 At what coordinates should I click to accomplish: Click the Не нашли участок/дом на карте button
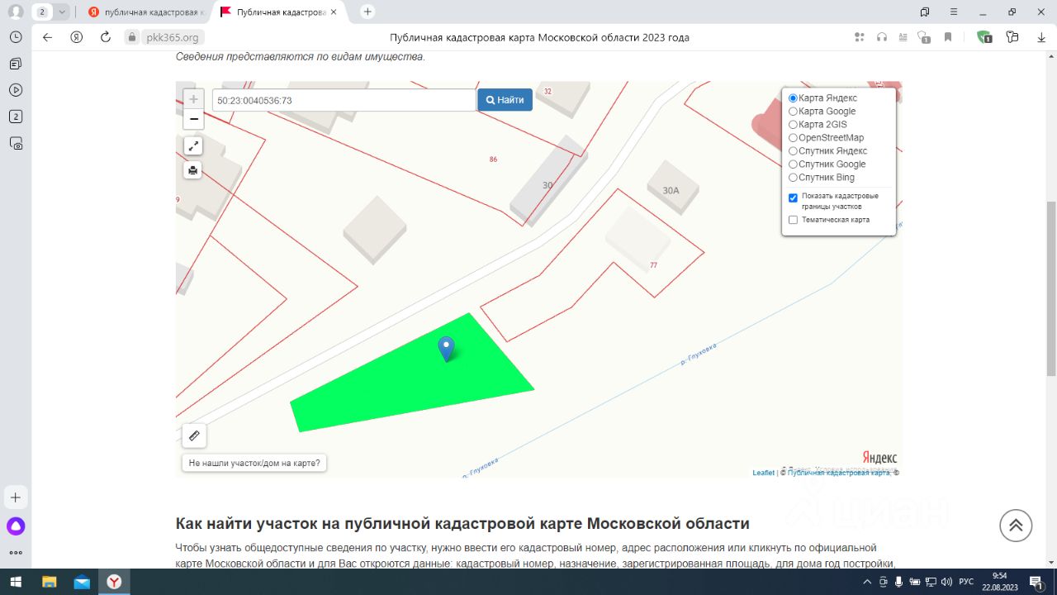[254, 463]
